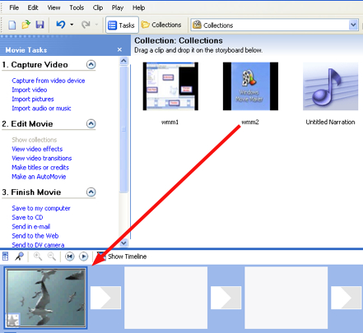Click the Zoom Timeline In magnifier
The height and width of the screenshot is (333, 363).
click(x=38, y=257)
